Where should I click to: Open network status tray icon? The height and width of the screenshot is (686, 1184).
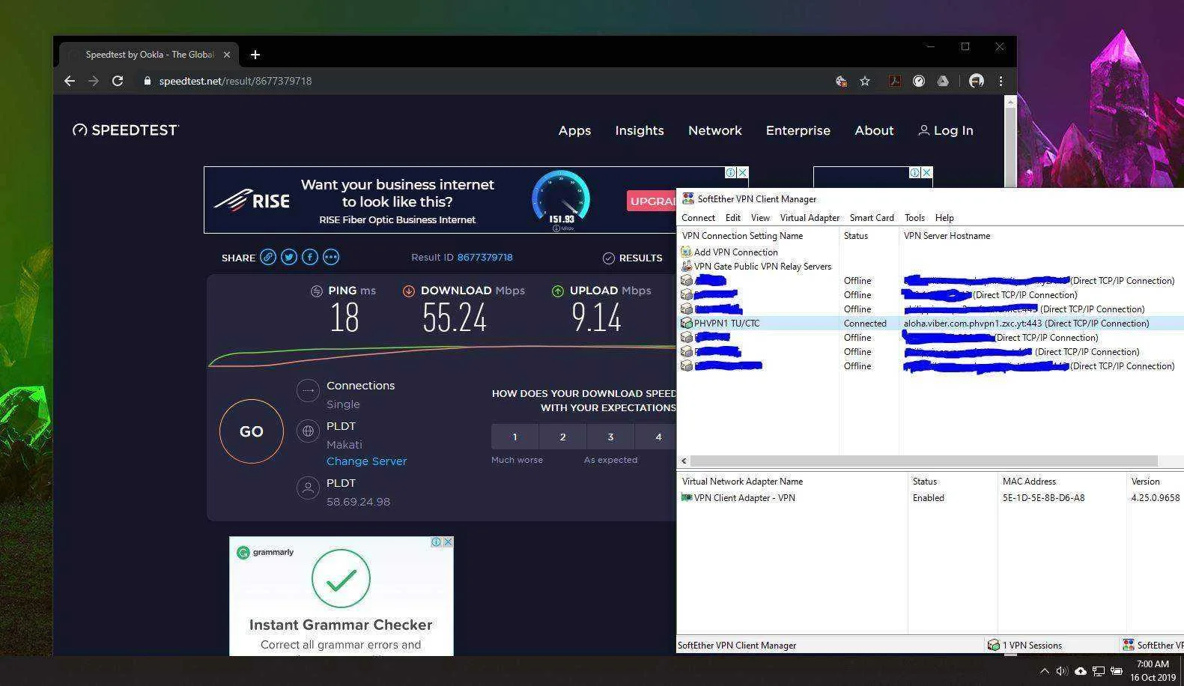click(1099, 672)
